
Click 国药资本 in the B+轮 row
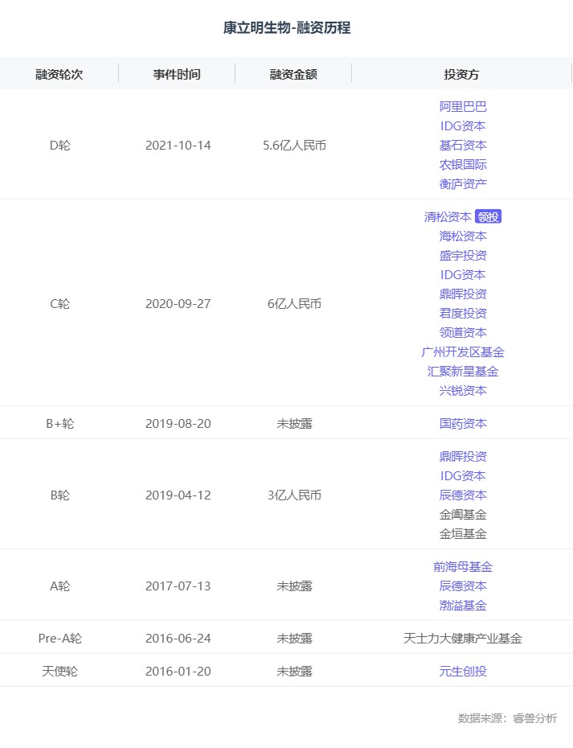click(x=463, y=424)
